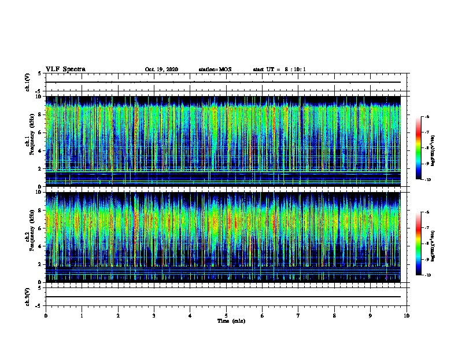Screen dimensions: 458x354
Task: Click the "-5" tick on ch.3(V) axis
Action: click(39, 306)
